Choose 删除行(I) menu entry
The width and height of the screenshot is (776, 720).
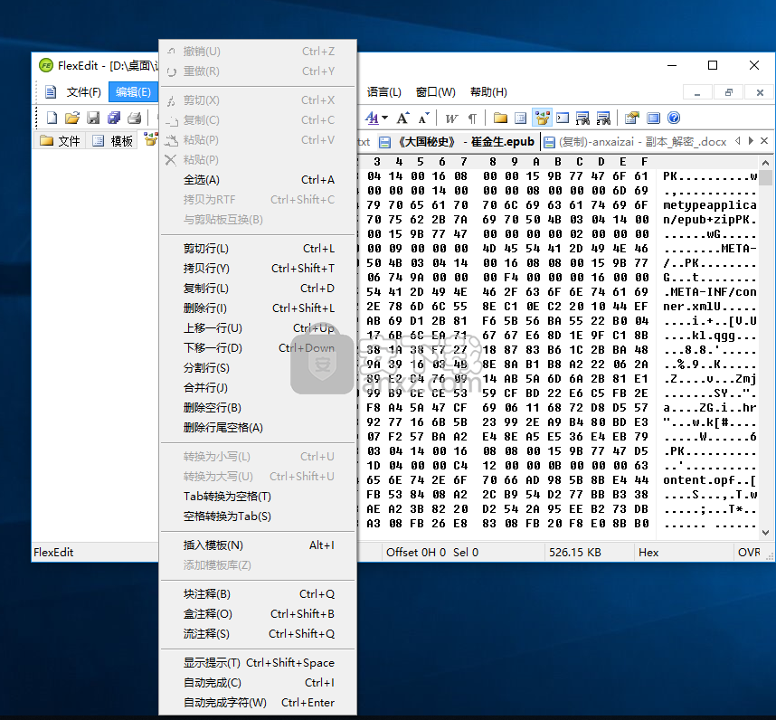click(x=258, y=308)
